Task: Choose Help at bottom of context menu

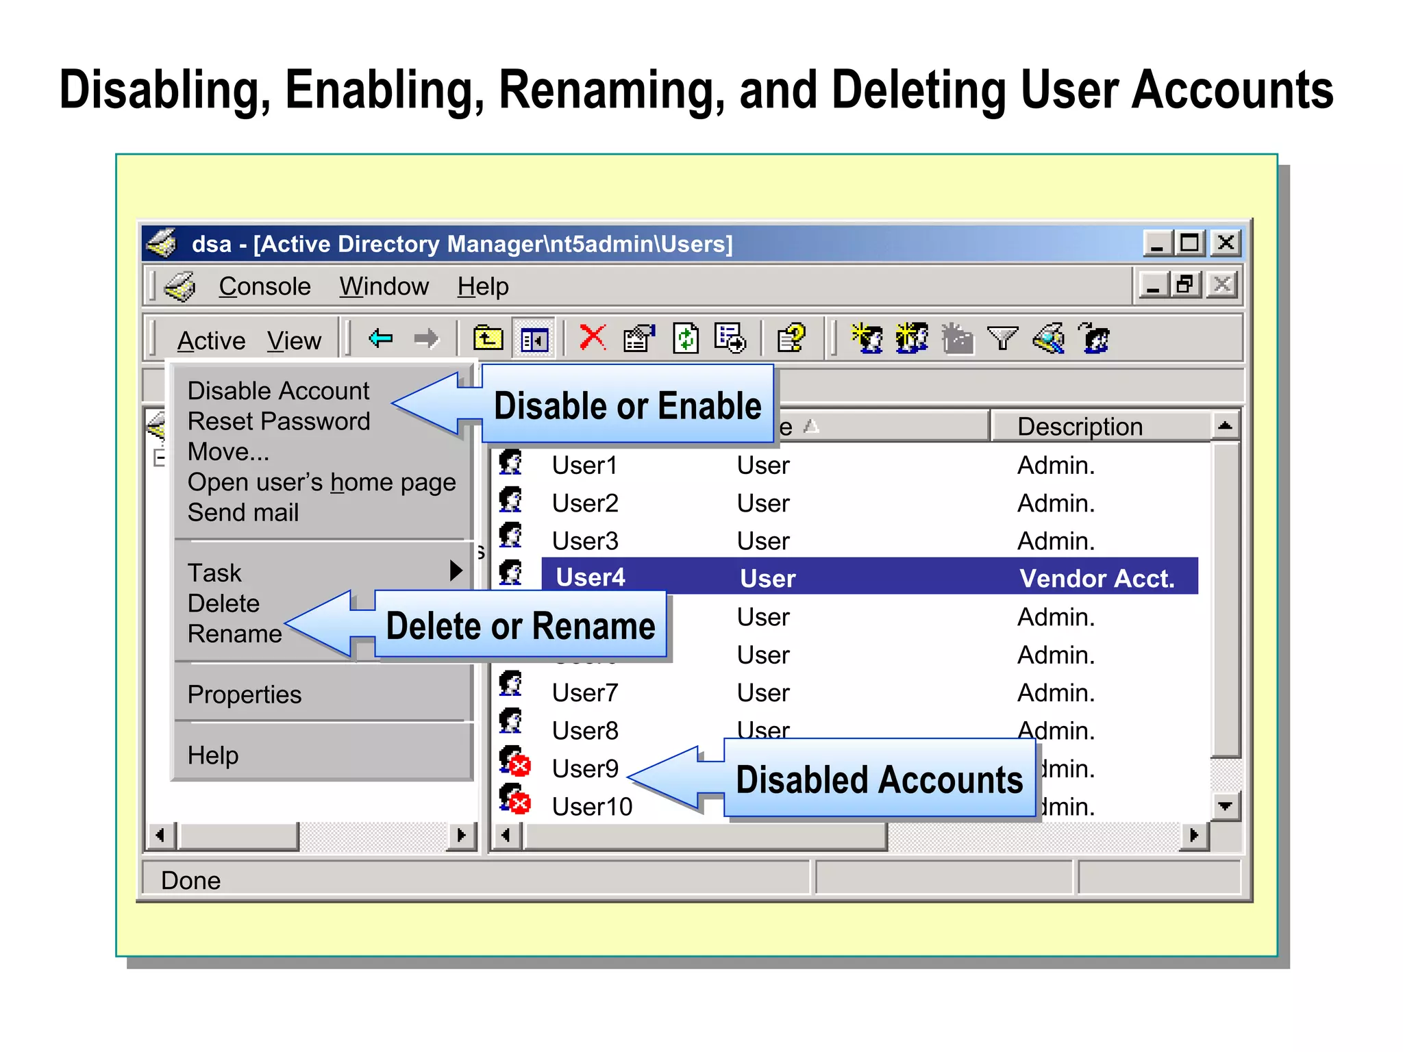Action: (213, 755)
